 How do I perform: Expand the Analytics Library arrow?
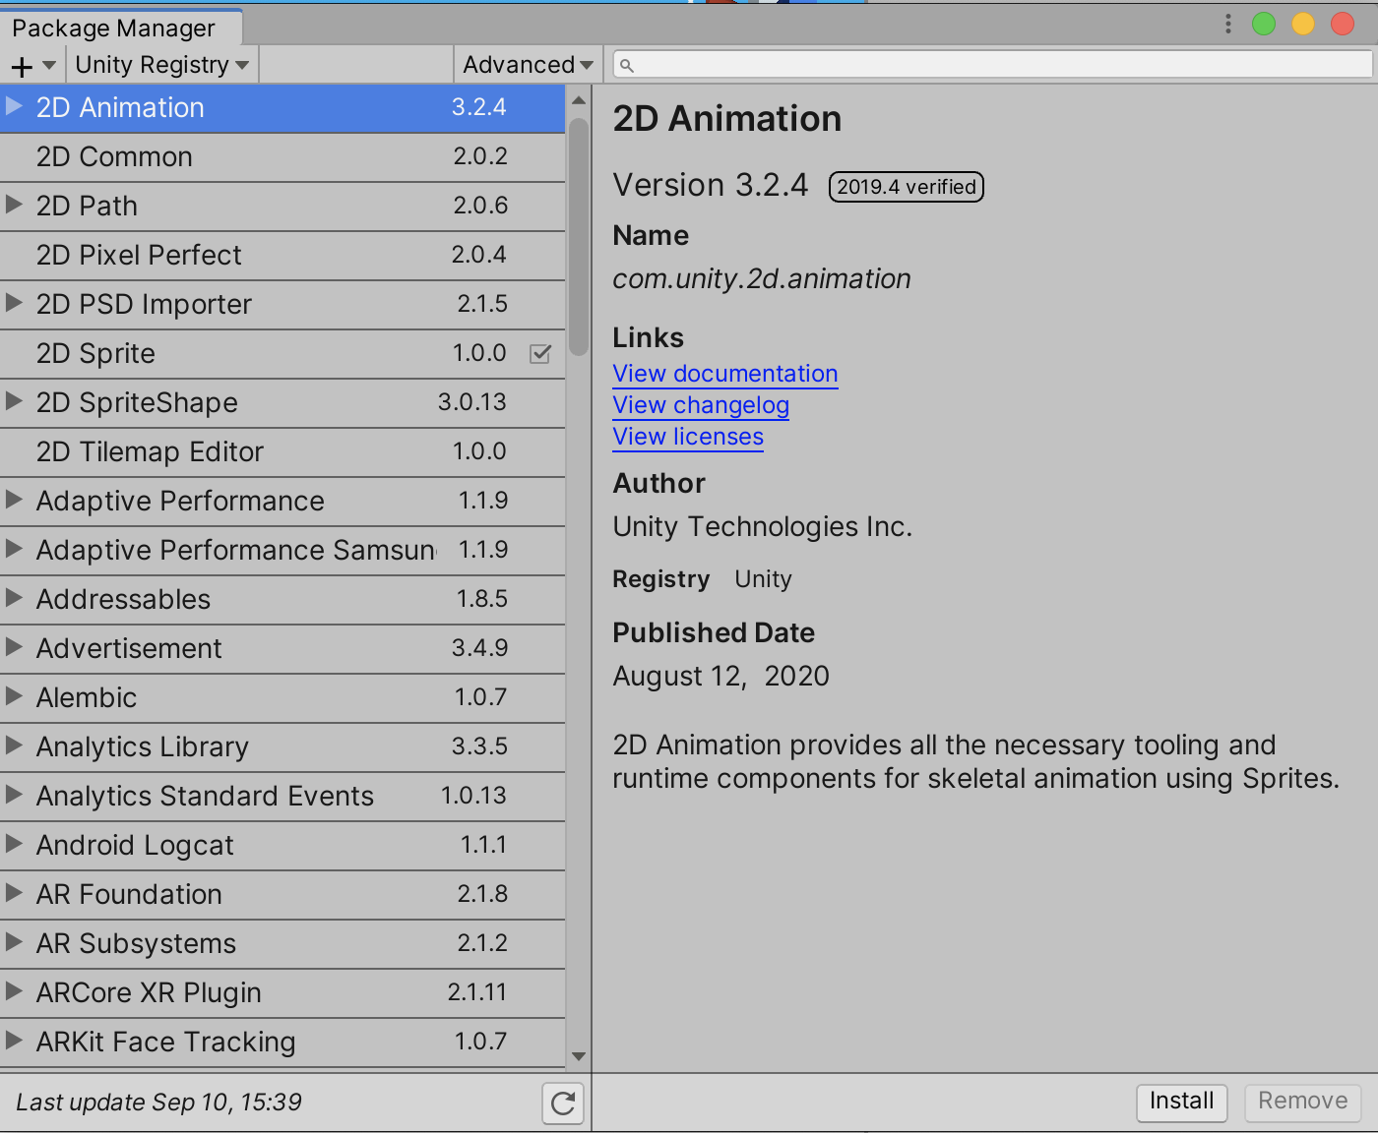pos(14,745)
